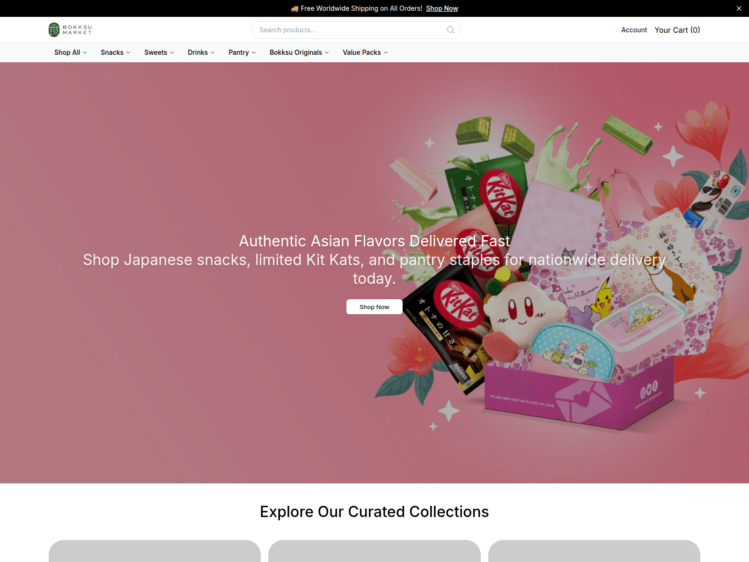Screen dimensions: 749x562
Task: Expand the Value Packs menu
Action: coord(365,52)
